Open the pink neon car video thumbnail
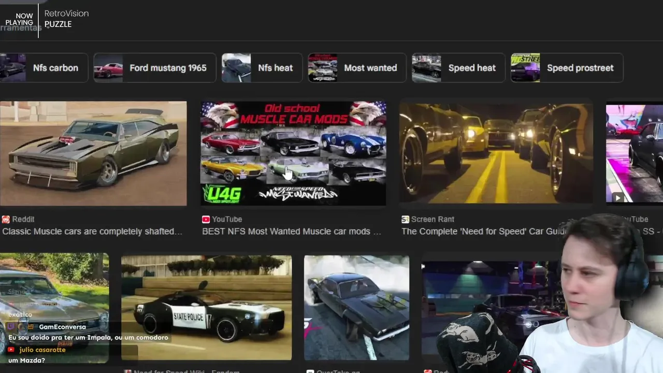 (x=635, y=153)
